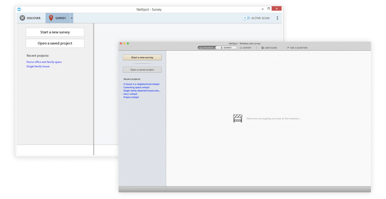
Task: Toggle the ACTIVE SCAN switch
Action: pos(246,18)
